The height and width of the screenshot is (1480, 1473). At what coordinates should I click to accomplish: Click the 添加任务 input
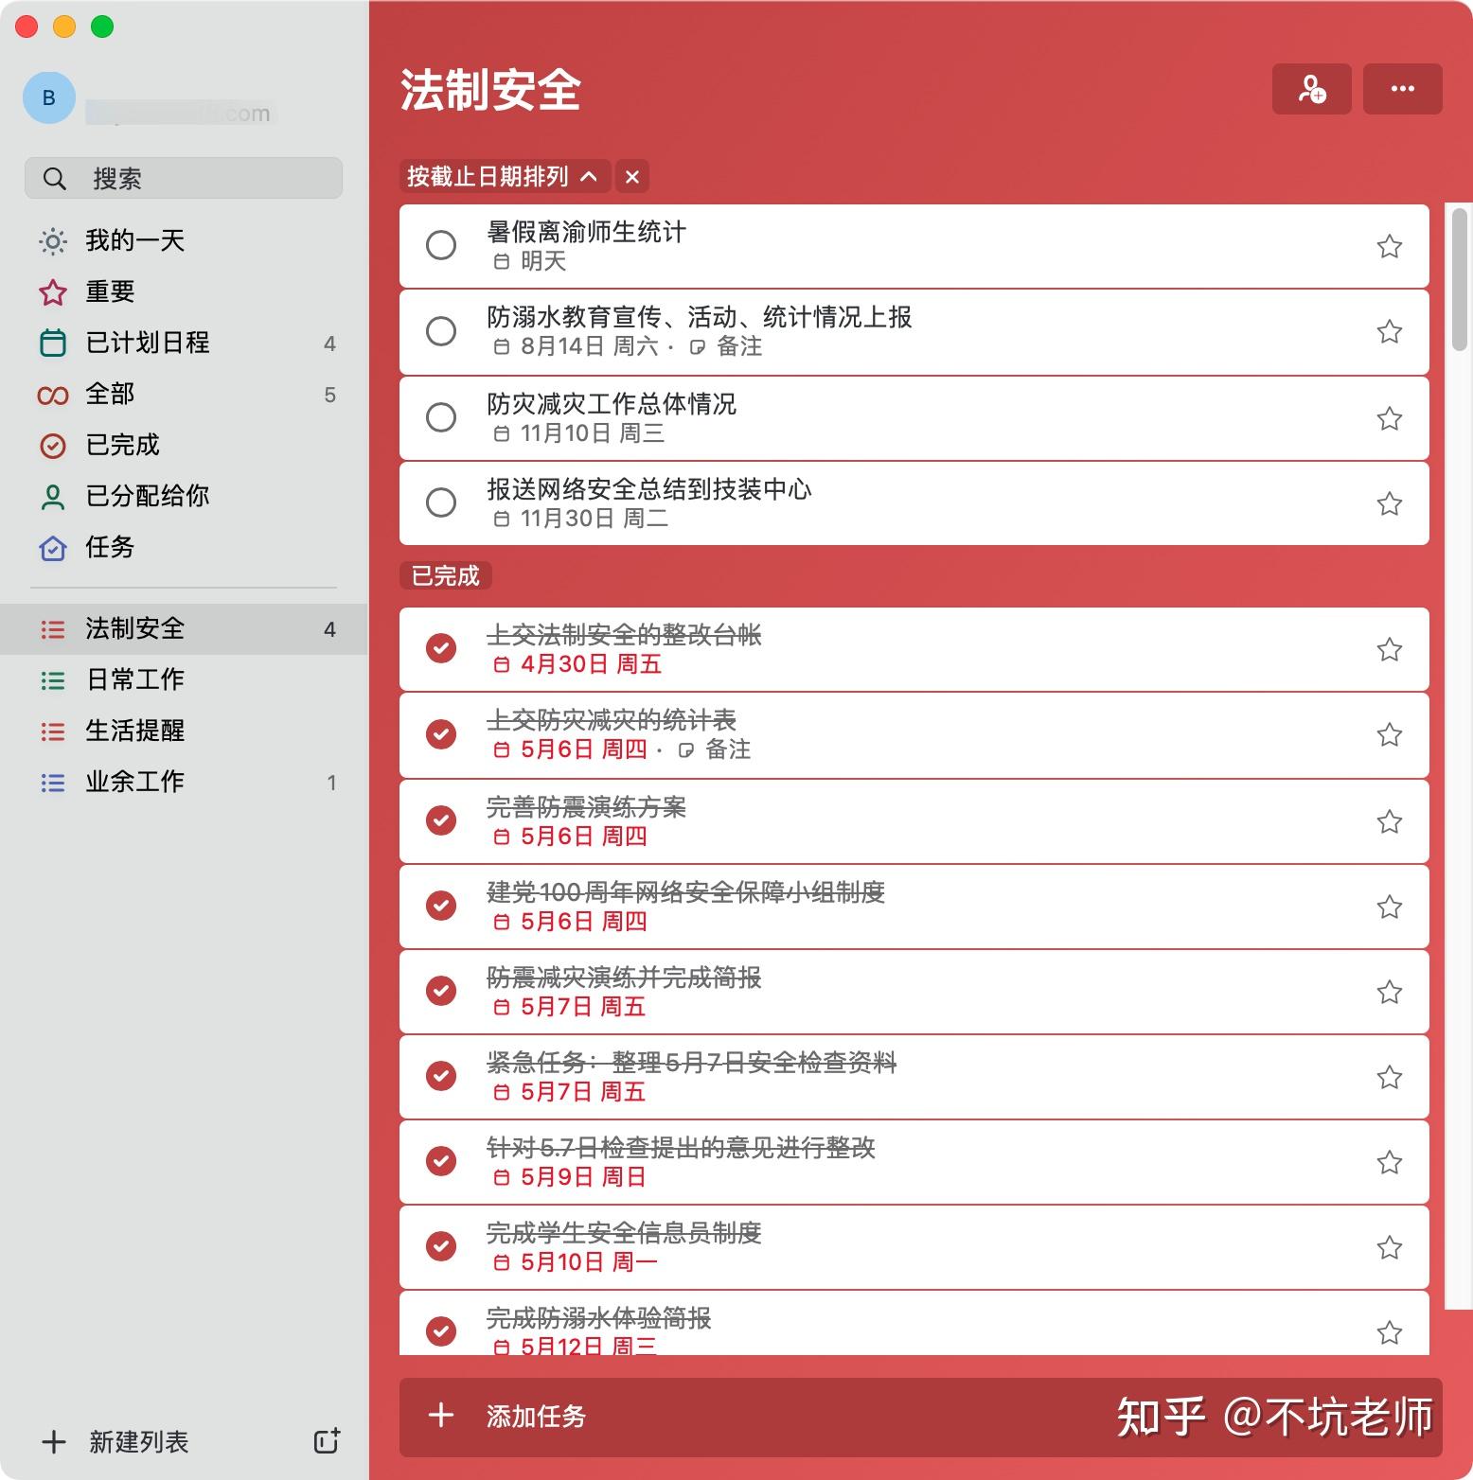click(920, 1417)
